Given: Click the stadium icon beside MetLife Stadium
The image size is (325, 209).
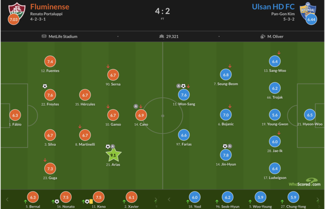Looking at the screenshot, I should pos(44,36).
